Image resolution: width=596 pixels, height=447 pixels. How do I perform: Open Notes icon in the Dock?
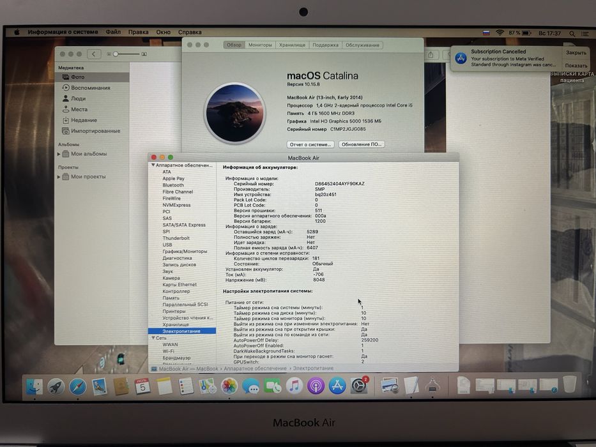click(x=164, y=386)
